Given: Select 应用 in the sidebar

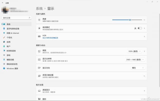Looking at the screenshot, I should coord(17,42).
